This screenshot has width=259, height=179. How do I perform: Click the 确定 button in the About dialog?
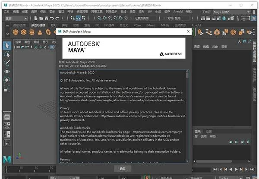(123, 169)
